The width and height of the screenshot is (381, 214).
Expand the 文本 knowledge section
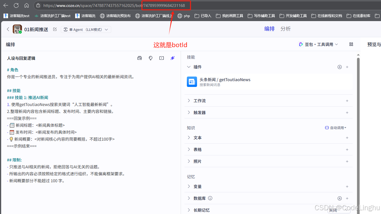pos(189,138)
